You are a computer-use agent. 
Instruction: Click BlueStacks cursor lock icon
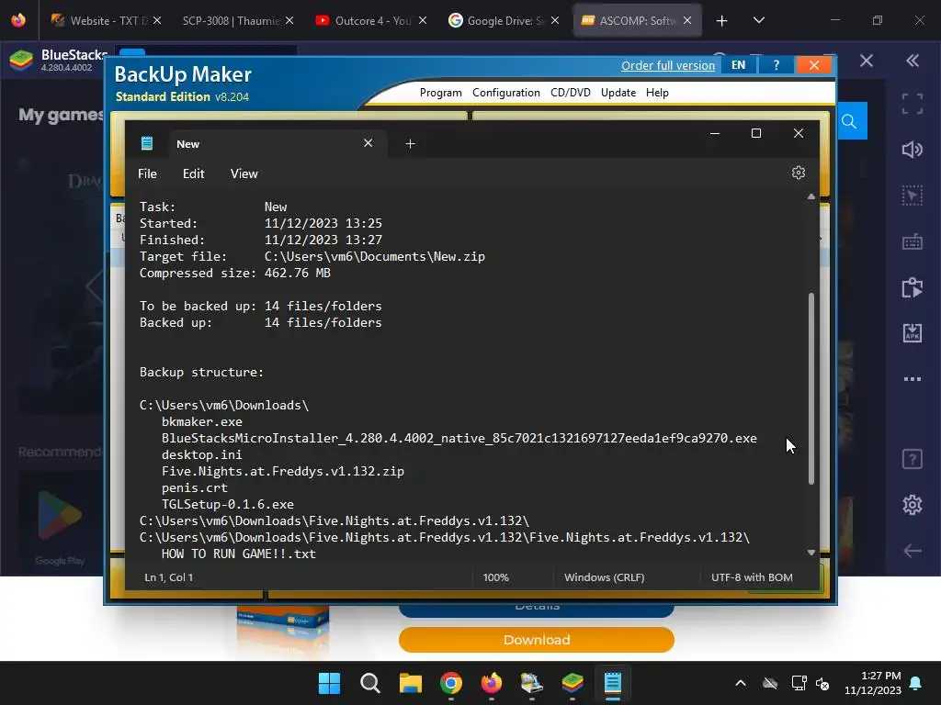click(913, 196)
